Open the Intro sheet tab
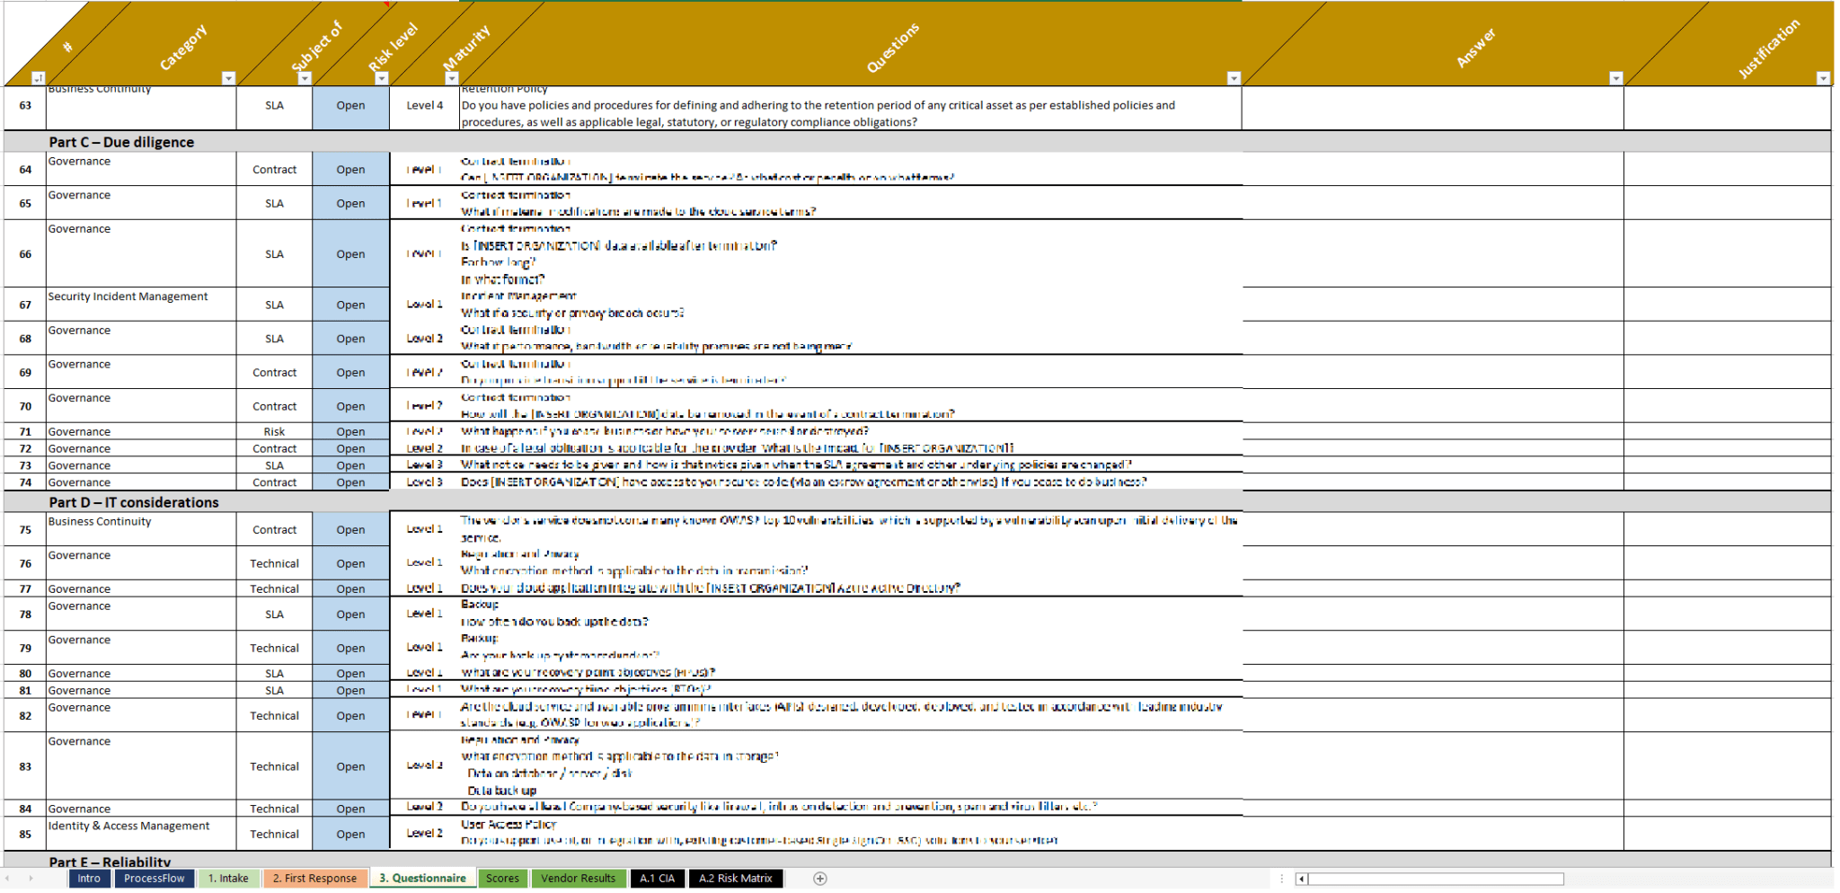Viewport: 1840px width, 893px height. (89, 879)
